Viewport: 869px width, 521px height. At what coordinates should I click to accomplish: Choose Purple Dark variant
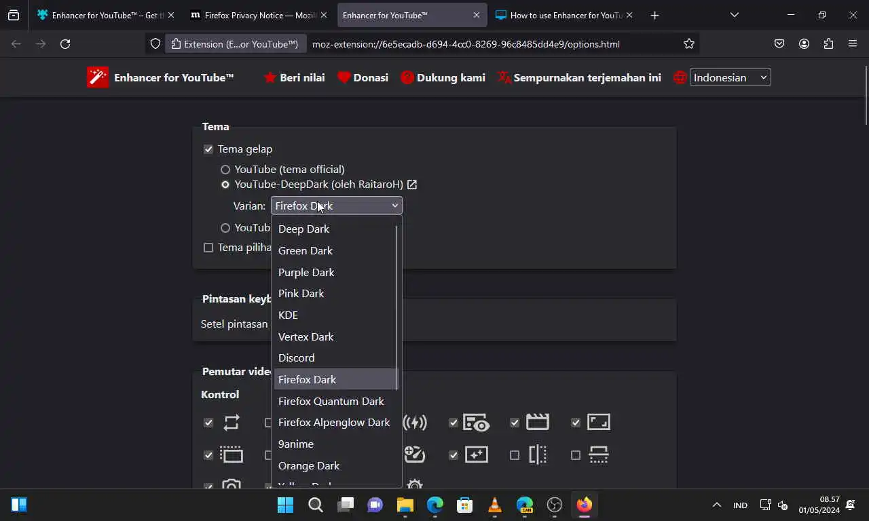click(335, 272)
